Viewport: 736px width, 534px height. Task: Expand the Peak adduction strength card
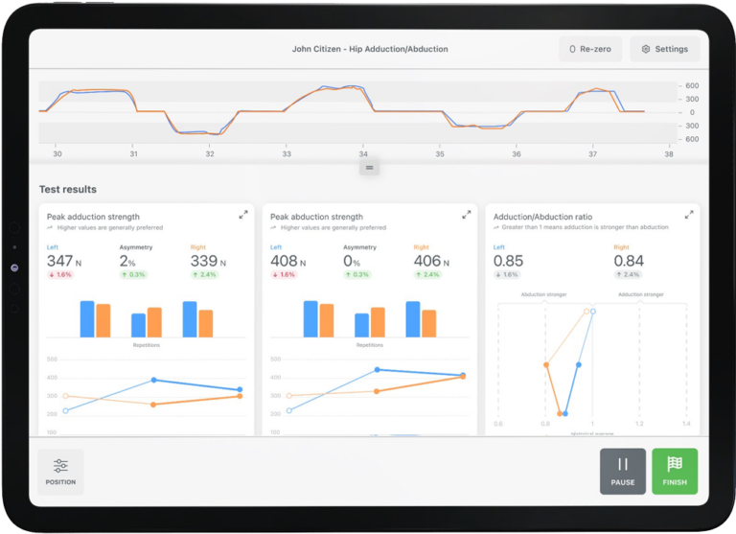point(243,215)
